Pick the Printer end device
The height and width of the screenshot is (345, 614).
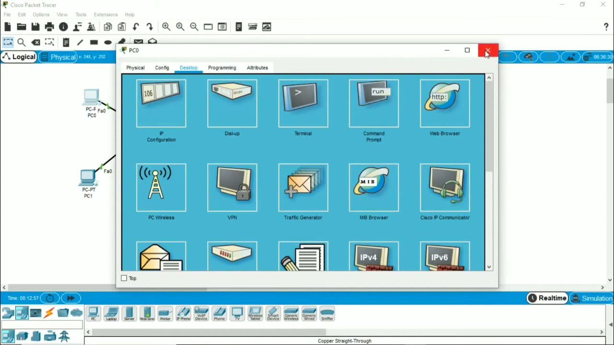pos(165,314)
